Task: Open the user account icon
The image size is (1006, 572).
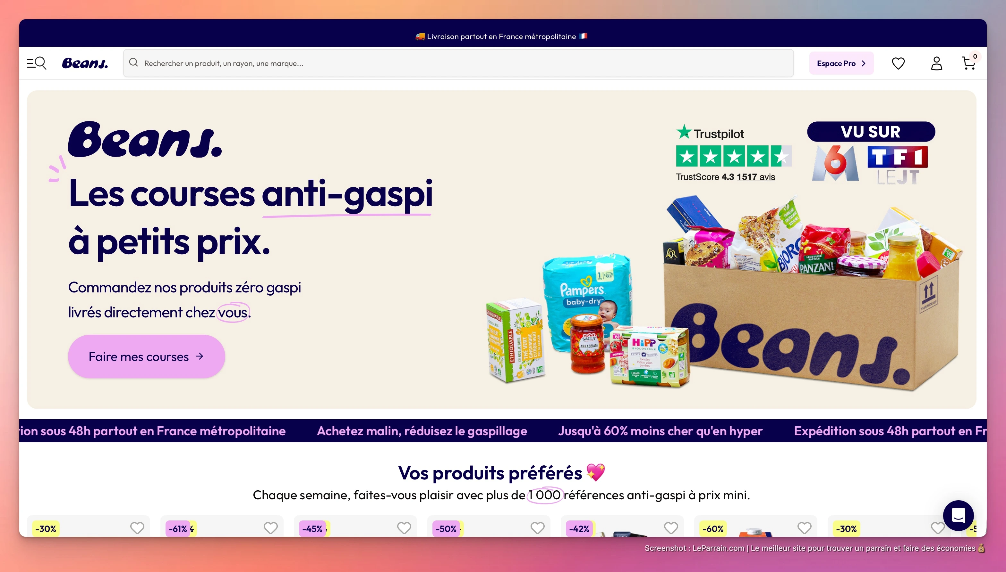Action: pyautogui.click(x=936, y=63)
